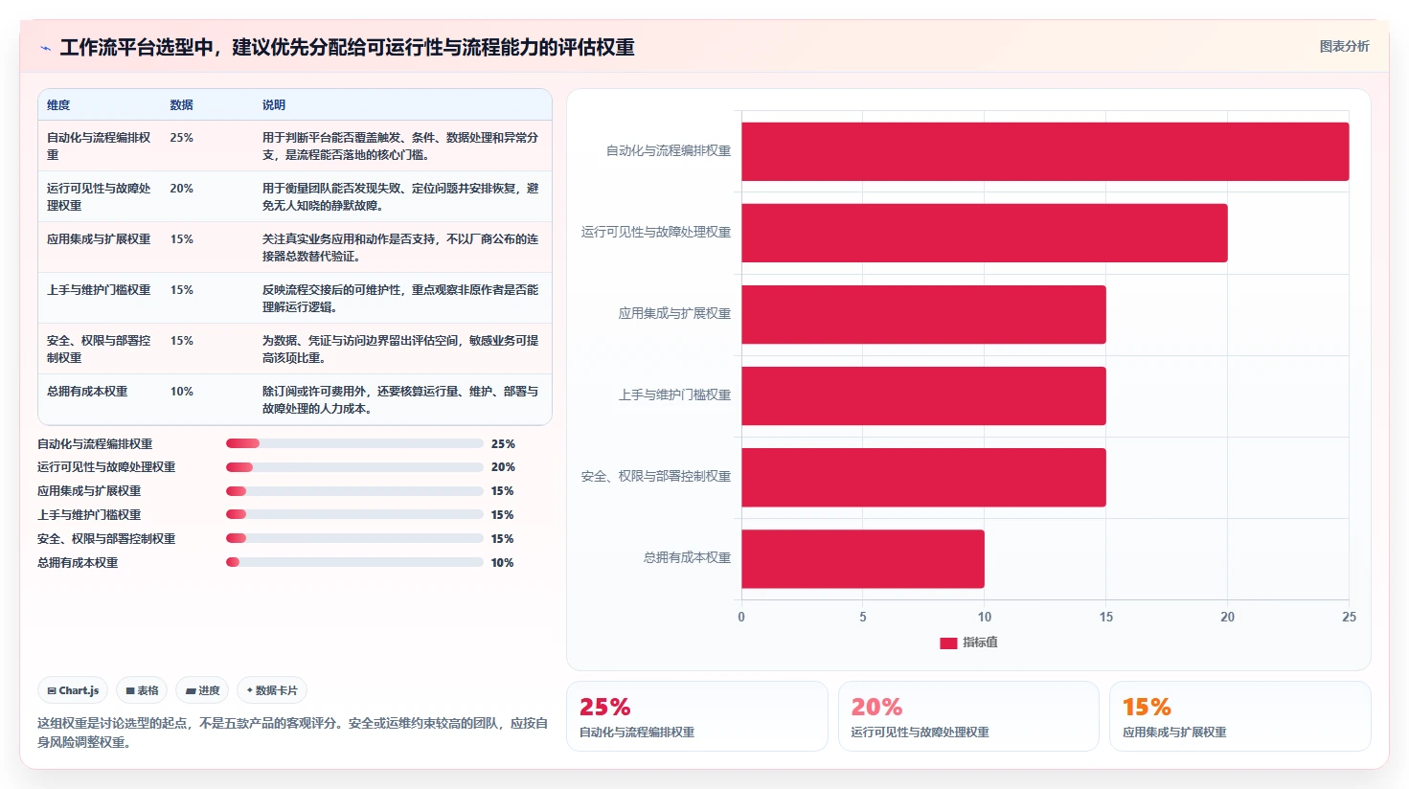This screenshot has width=1409, height=789.
Task: Click the x-axis tick label 10
Action: click(x=985, y=617)
